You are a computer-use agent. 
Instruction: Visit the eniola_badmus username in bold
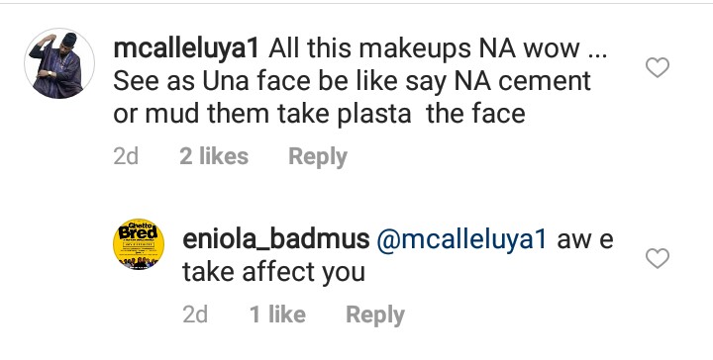(x=276, y=239)
